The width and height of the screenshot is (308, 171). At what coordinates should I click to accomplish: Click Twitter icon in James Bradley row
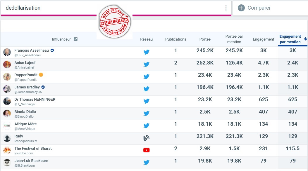tap(147, 89)
